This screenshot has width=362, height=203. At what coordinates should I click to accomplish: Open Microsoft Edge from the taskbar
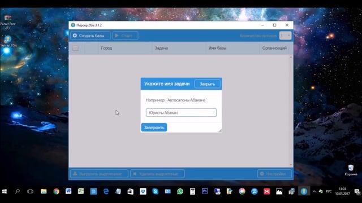pos(106,192)
